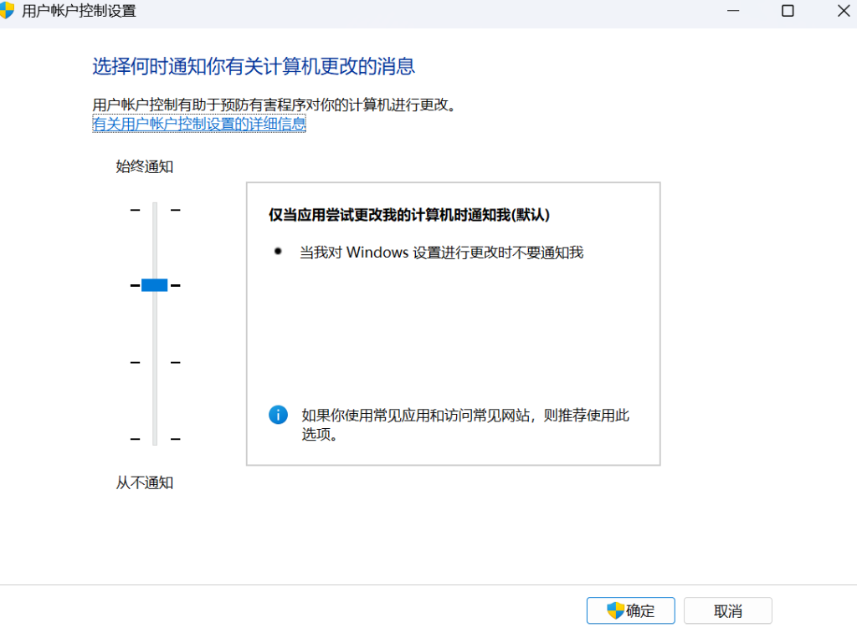Set the slider to the third tick
This screenshot has height=643, width=857.
click(155, 362)
